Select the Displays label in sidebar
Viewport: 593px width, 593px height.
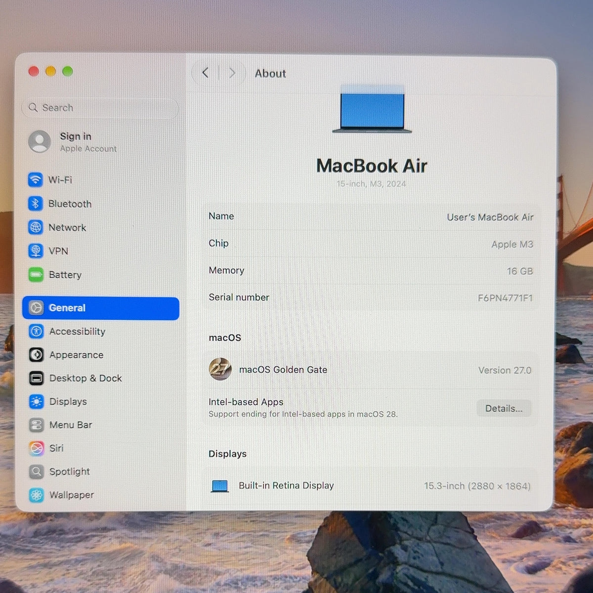(x=68, y=401)
